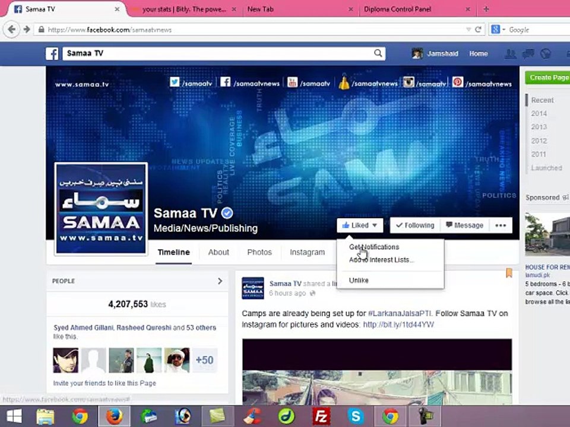Select Get Notifications menu item
The height and width of the screenshot is (427, 570).
tap(374, 247)
